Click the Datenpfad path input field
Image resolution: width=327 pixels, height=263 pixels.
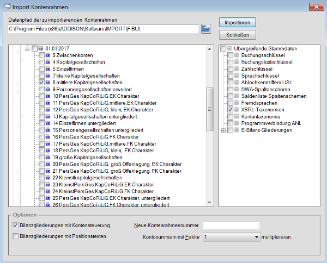104,29
